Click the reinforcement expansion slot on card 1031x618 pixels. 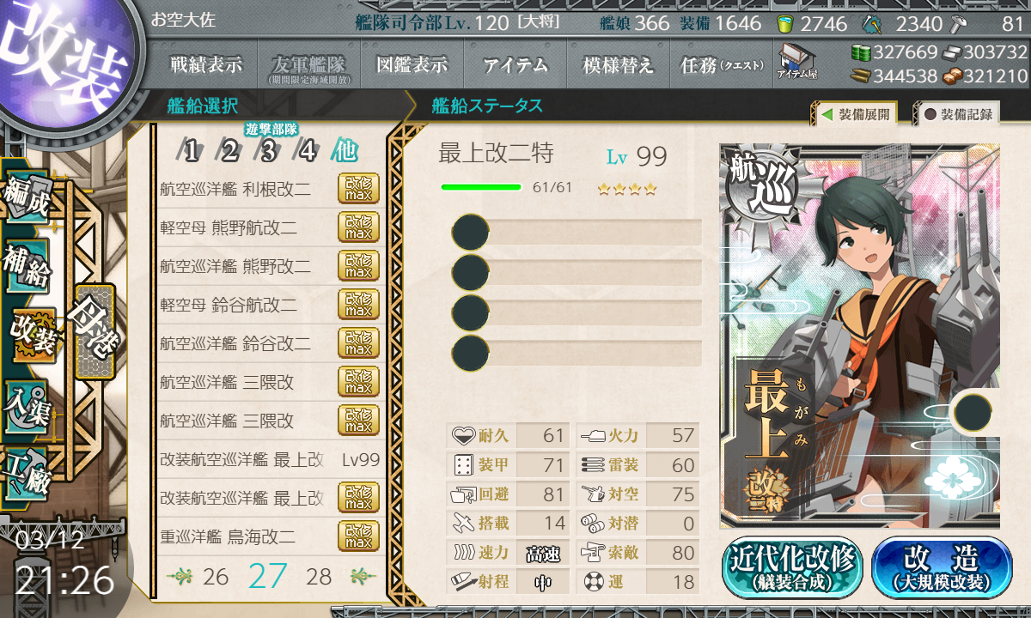[974, 413]
